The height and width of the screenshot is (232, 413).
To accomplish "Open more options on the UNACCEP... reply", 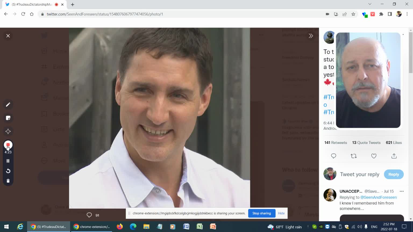I will click(x=402, y=191).
